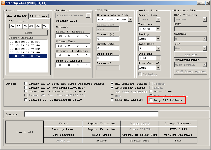
Task: Open Windows Firewall settings button
Action: (x=178, y=135)
